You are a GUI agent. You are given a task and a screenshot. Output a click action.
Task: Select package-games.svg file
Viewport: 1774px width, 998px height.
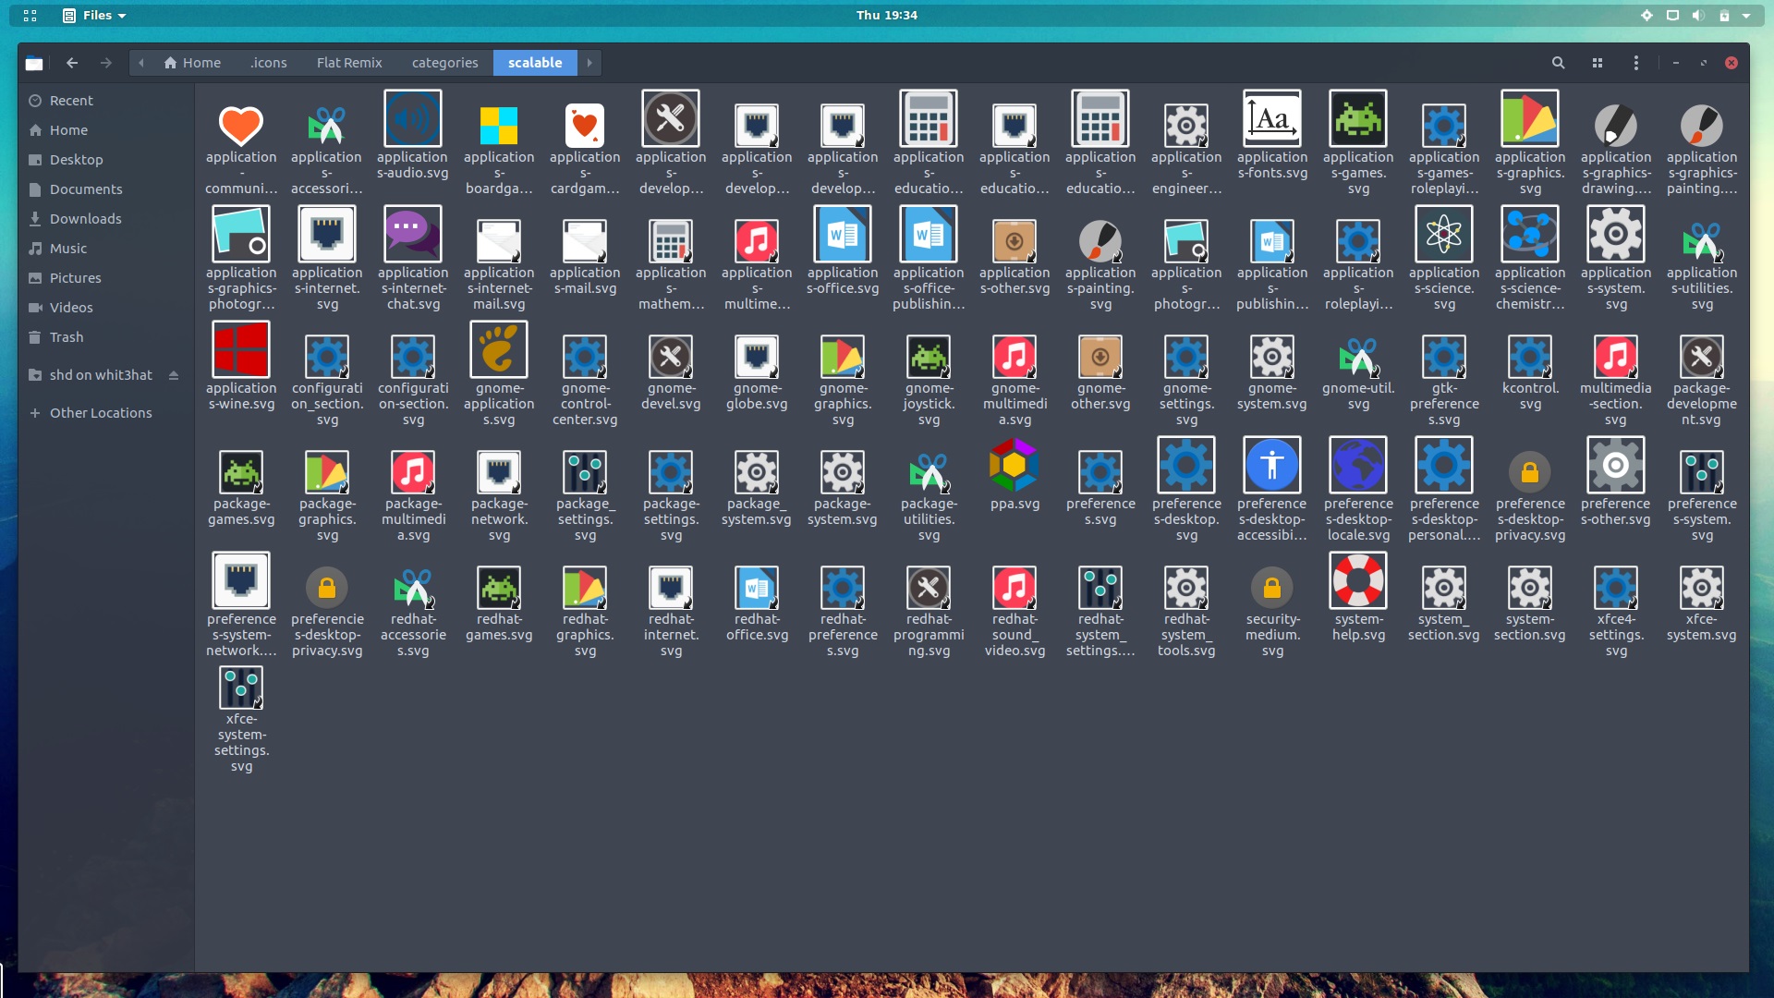tap(241, 472)
